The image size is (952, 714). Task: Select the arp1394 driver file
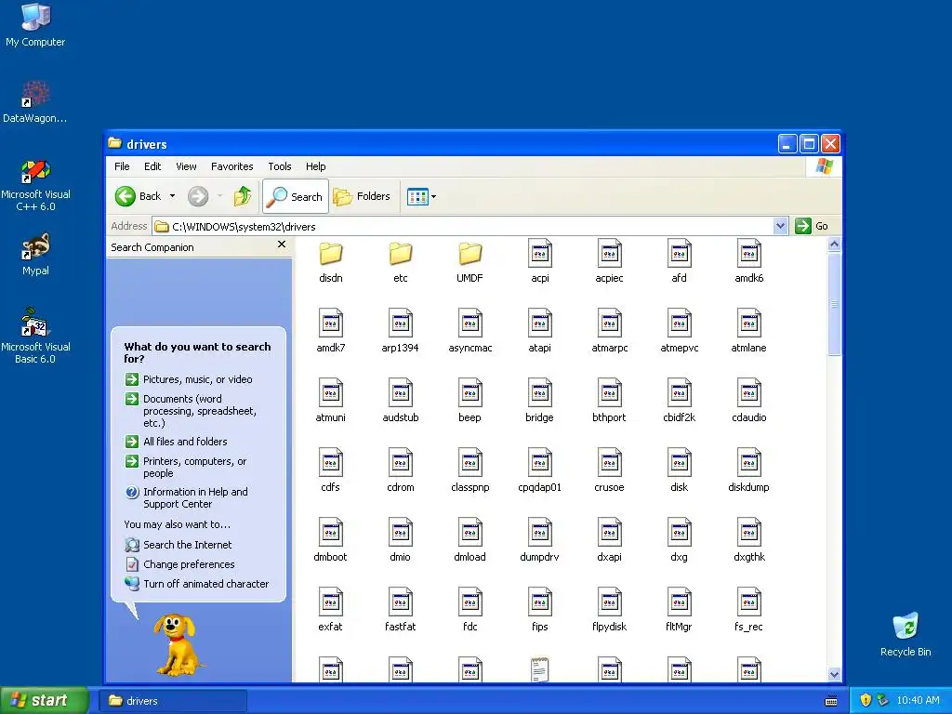coord(400,332)
